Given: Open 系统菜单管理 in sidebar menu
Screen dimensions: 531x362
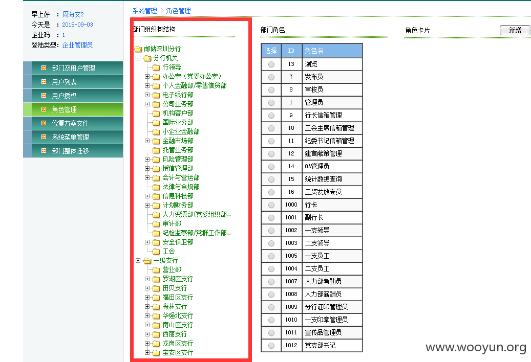Looking at the screenshot, I should 73,137.
